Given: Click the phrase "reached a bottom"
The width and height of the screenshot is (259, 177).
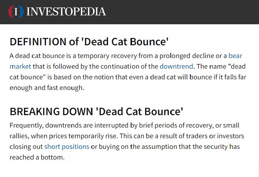Looking at the screenshot, I should (37, 157).
